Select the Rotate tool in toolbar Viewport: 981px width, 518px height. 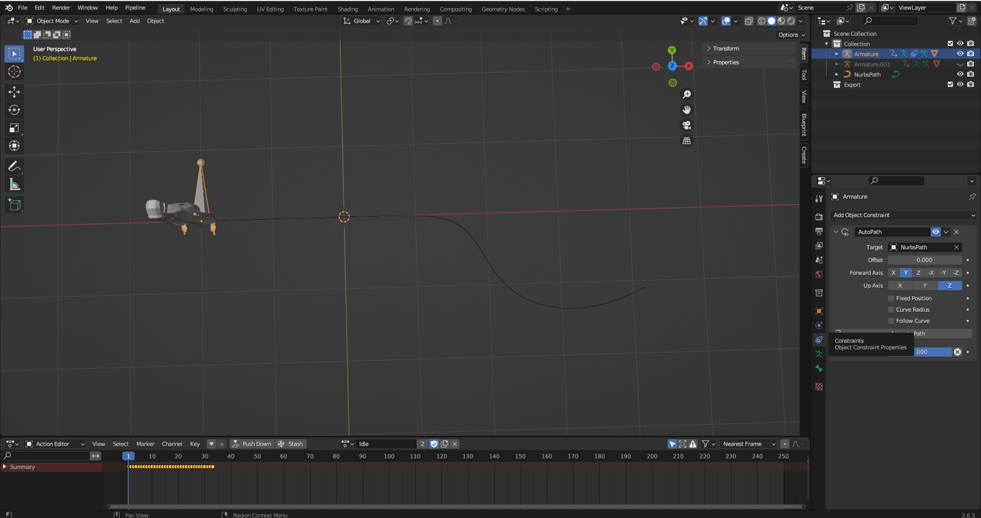click(x=14, y=110)
